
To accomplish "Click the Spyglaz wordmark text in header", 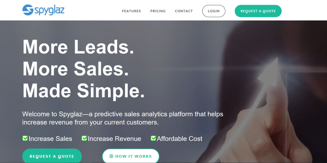I will click(x=49, y=11).
